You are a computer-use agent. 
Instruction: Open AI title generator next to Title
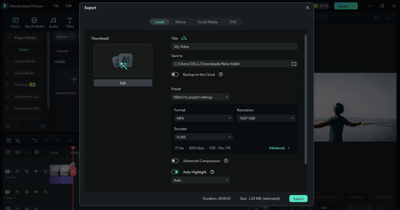pos(184,38)
